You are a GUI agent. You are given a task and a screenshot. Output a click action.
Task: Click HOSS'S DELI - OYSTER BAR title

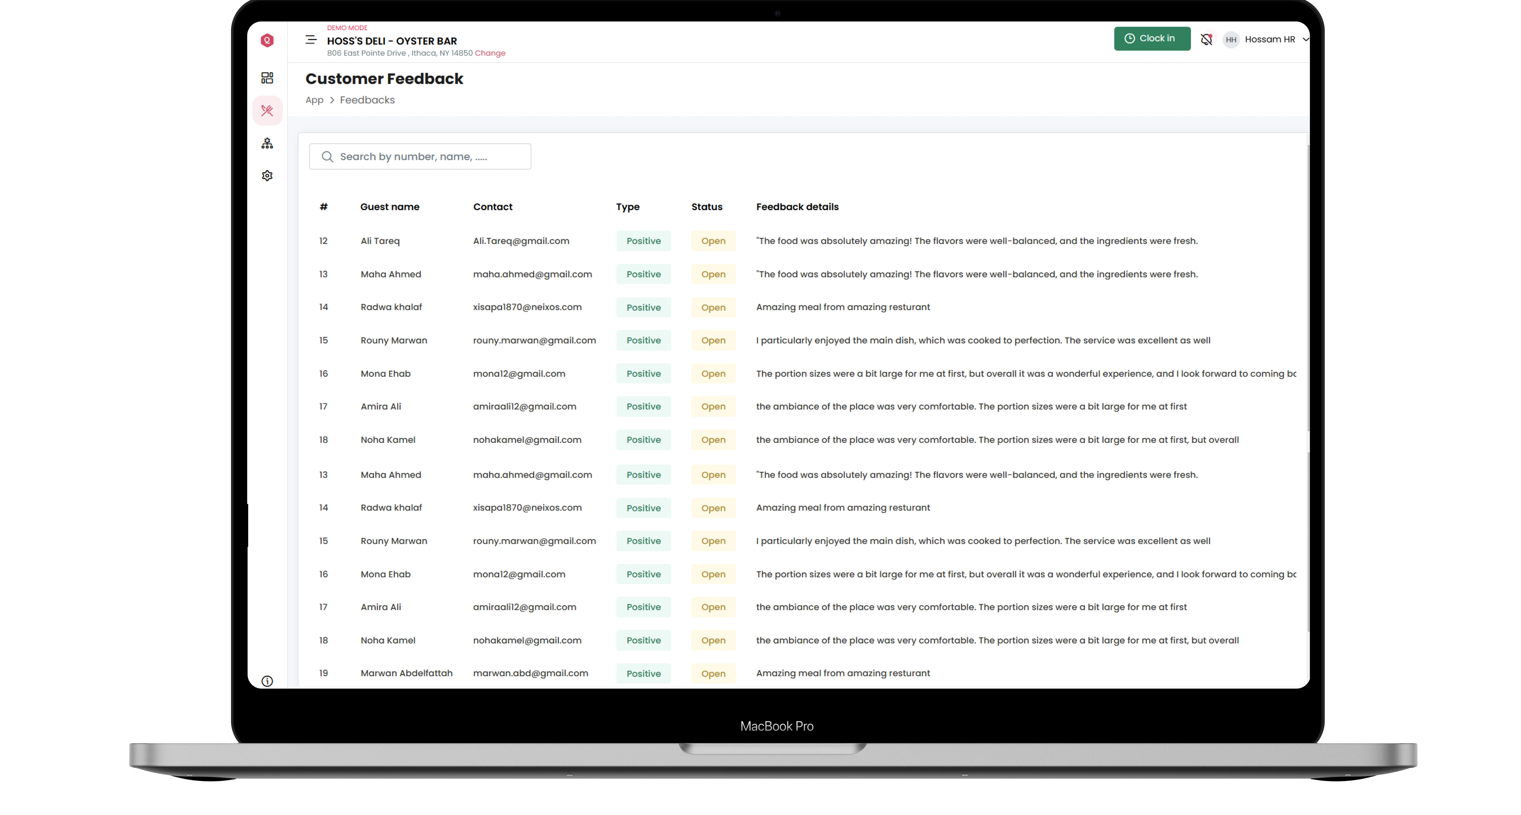coord(392,41)
